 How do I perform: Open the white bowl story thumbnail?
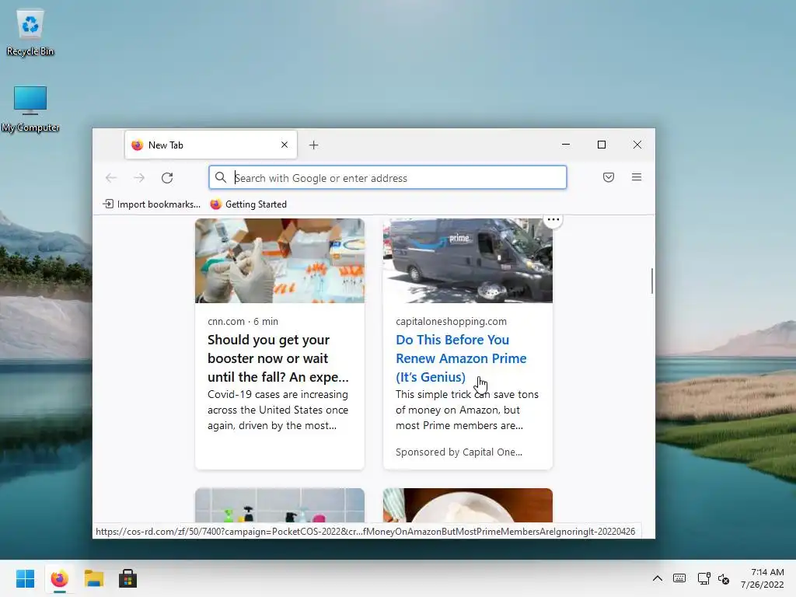(x=467, y=505)
